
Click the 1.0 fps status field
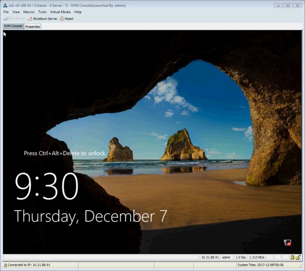(x=241, y=257)
